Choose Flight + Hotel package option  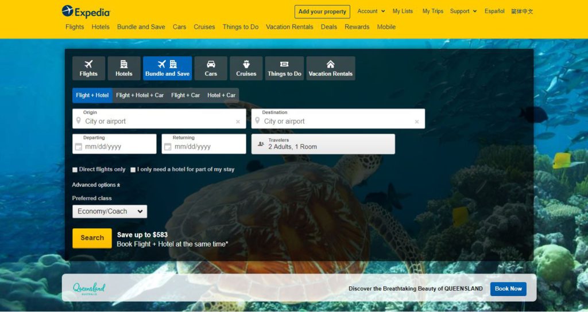[92, 95]
